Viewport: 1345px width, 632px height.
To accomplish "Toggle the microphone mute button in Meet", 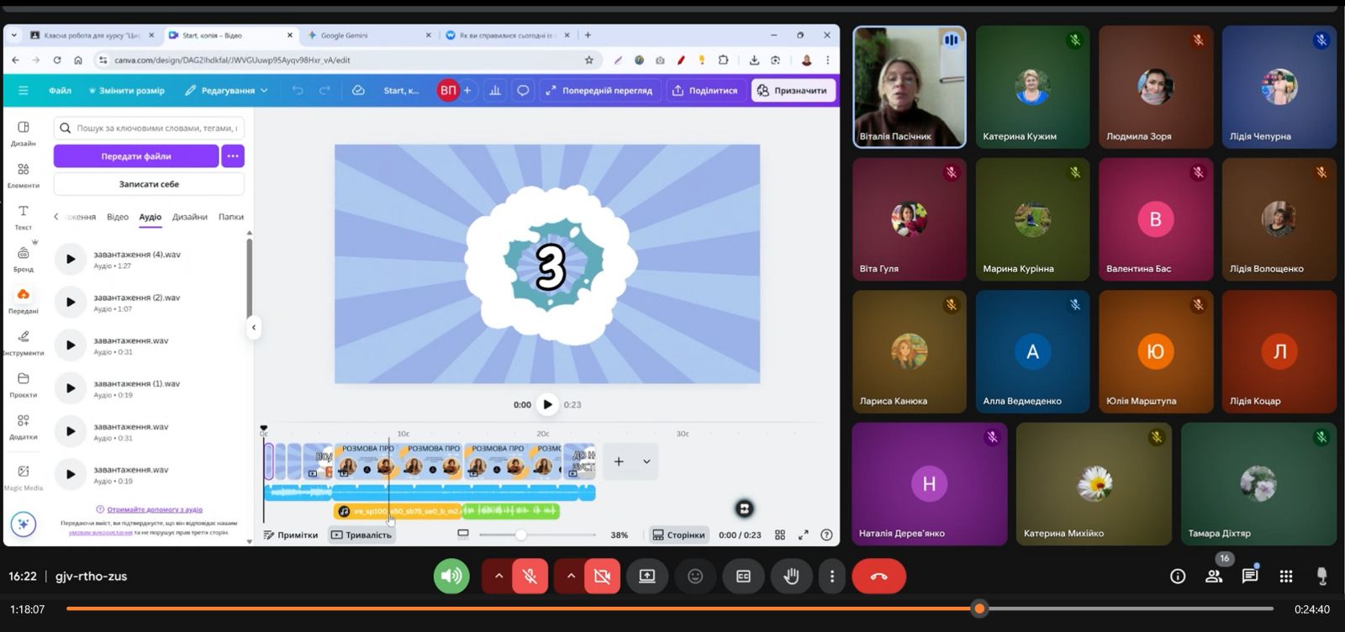I will pyautogui.click(x=530, y=577).
